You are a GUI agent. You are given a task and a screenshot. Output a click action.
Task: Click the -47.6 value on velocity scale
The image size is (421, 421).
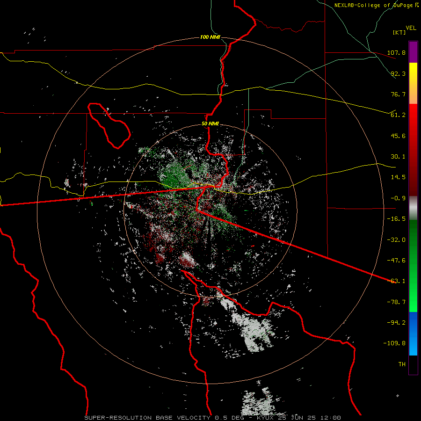pos(396,261)
